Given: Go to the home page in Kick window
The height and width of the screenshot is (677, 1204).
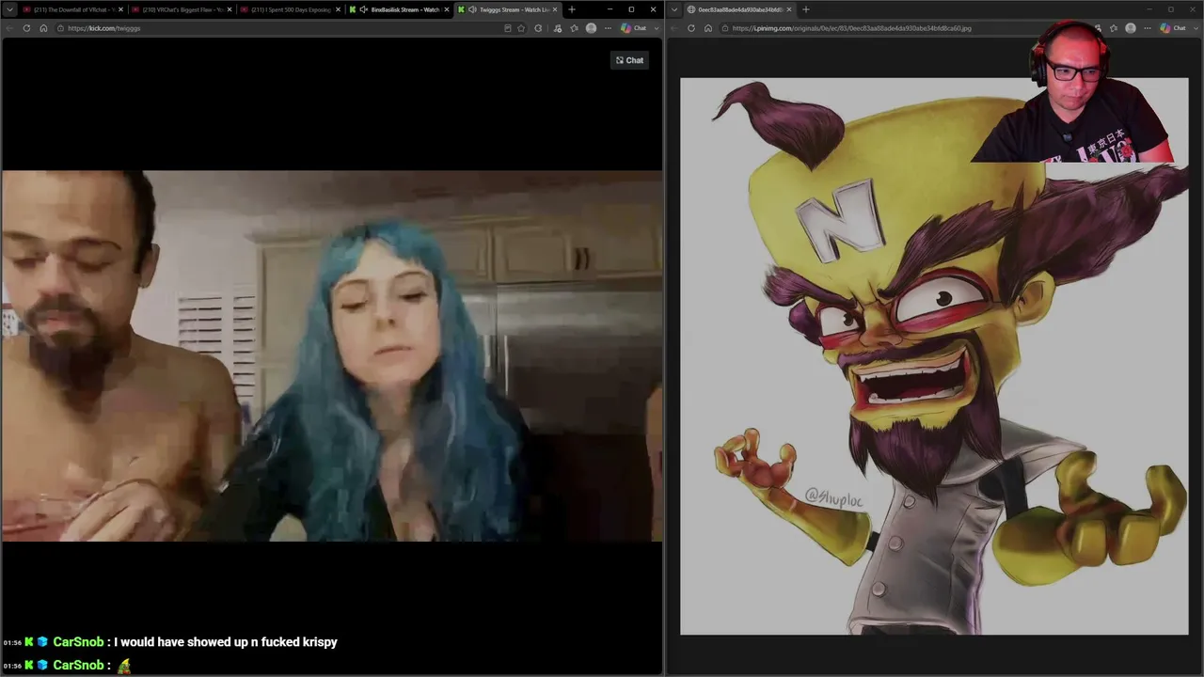Looking at the screenshot, I should tap(43, 28).
